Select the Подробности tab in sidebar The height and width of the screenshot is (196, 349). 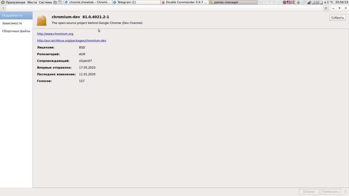16,16
